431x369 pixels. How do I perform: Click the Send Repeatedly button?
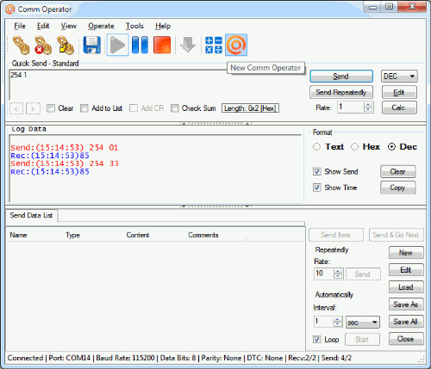coord(341,92)
